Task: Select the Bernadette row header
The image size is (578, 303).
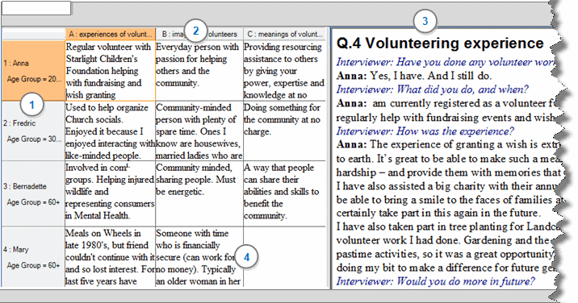Action: pyautogui.click(x=34, y=194)
